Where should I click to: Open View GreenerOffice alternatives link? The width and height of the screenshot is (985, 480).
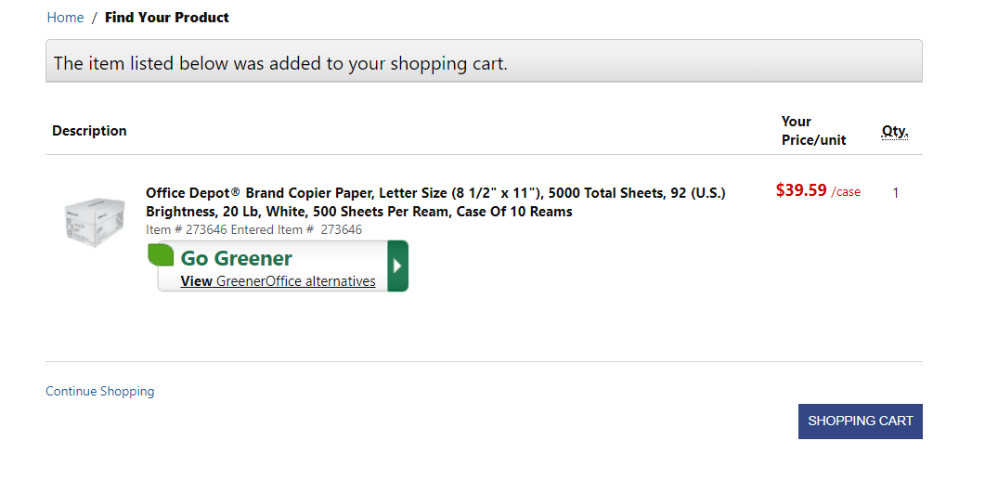(278, 281)
